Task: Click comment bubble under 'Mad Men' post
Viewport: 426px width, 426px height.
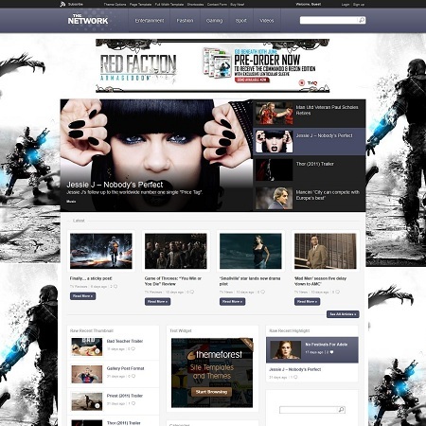Action: coord(338,292)
